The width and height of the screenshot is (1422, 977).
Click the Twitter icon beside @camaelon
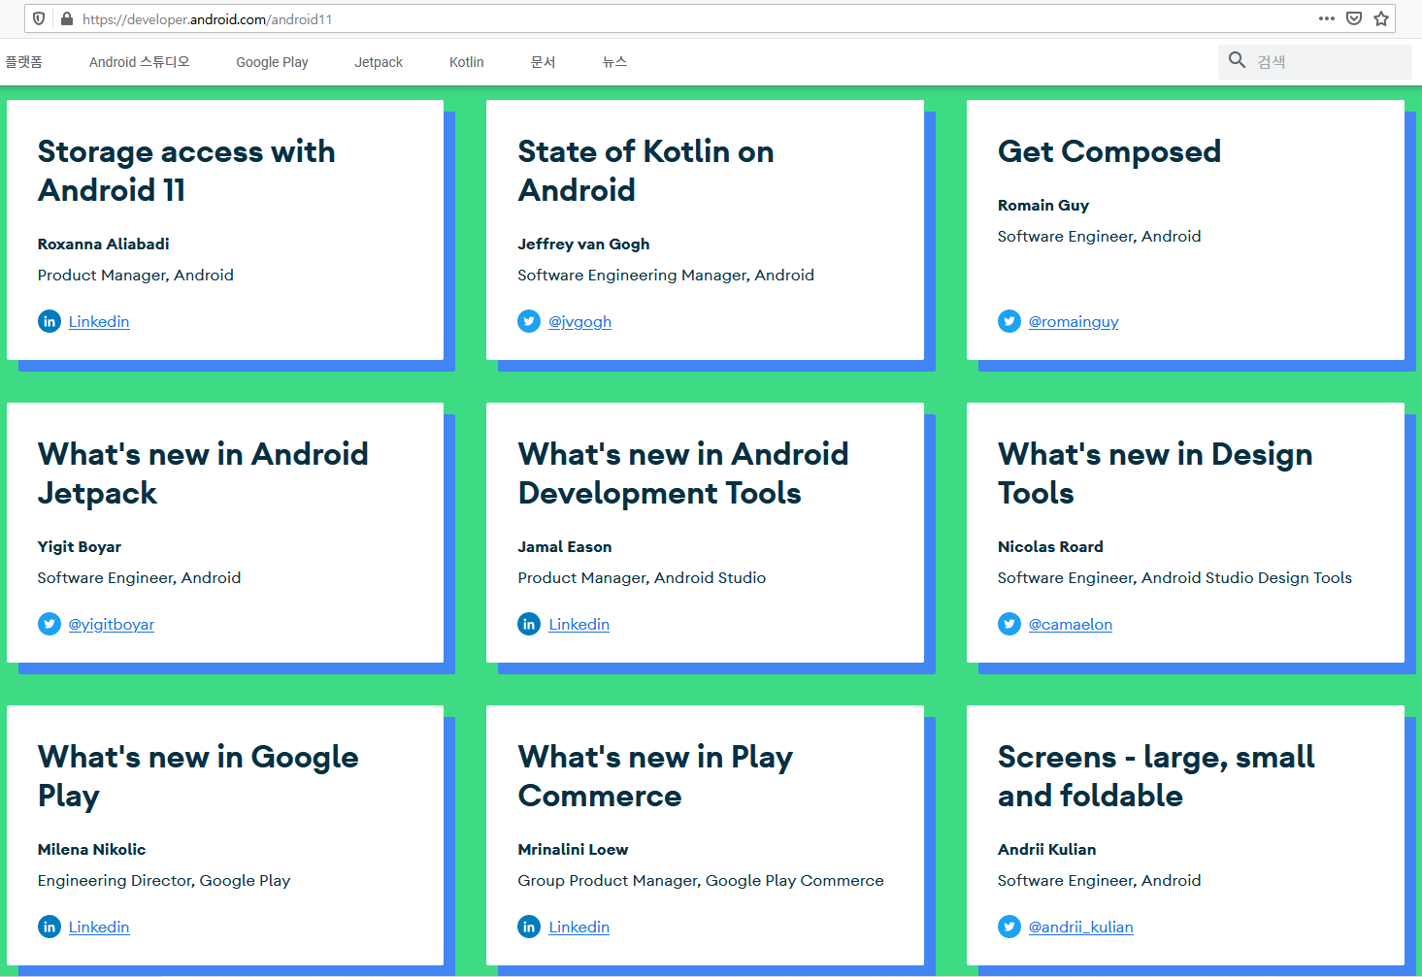1009,624
